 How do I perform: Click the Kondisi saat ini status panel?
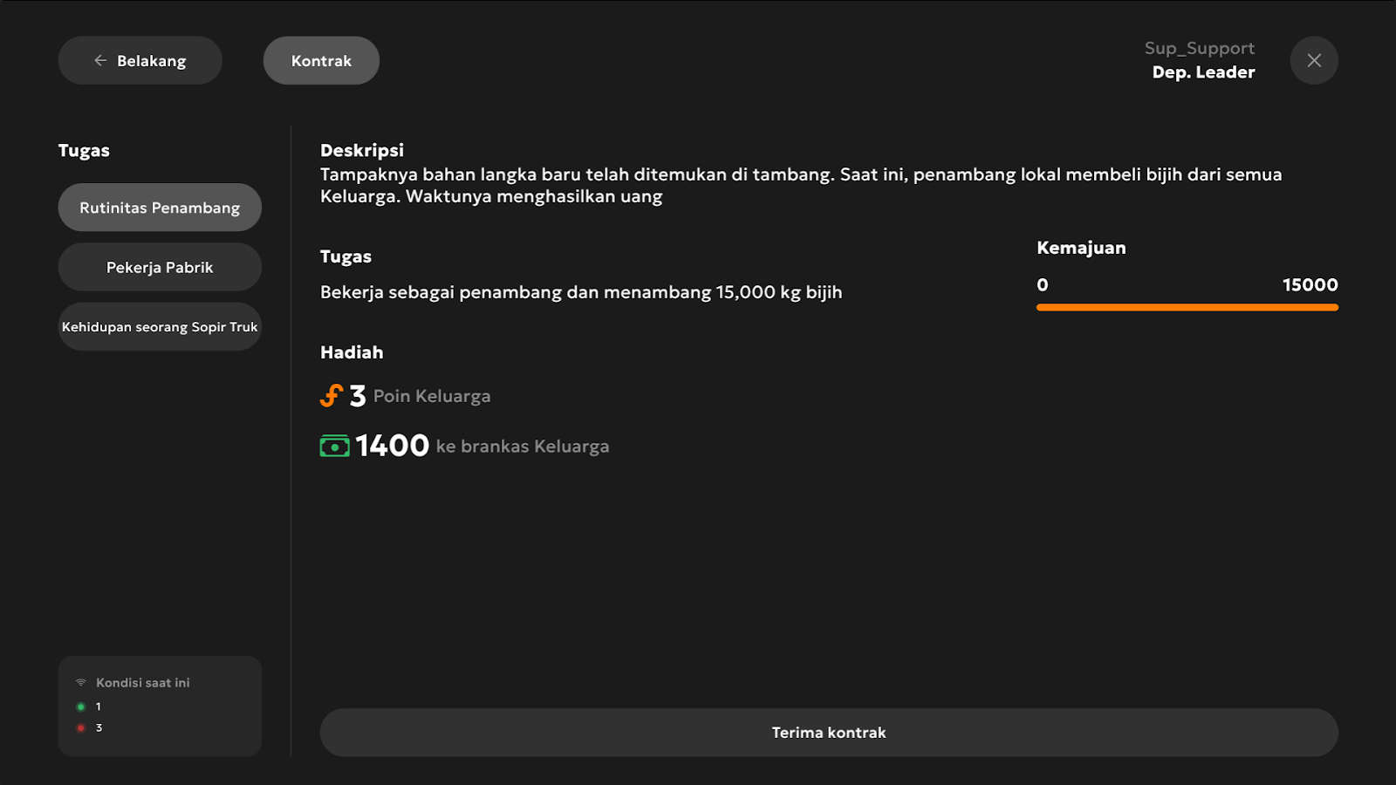160,706
